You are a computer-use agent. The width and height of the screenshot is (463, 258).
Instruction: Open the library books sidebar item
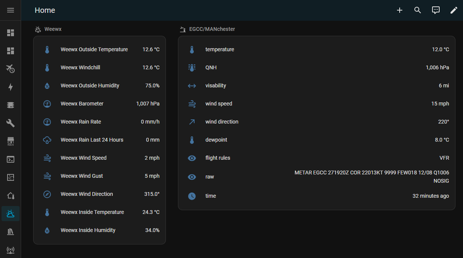point(11,232)
